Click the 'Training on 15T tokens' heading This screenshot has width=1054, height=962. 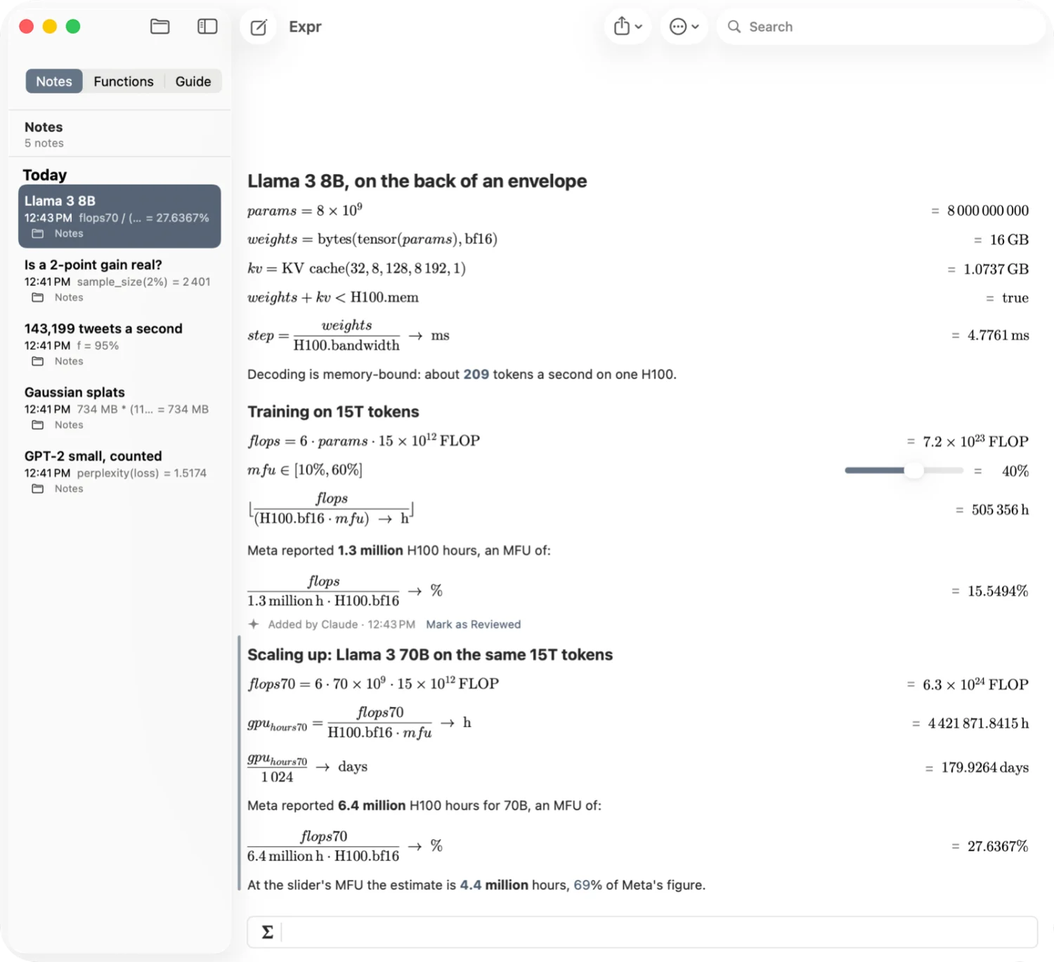coord(333,411)
